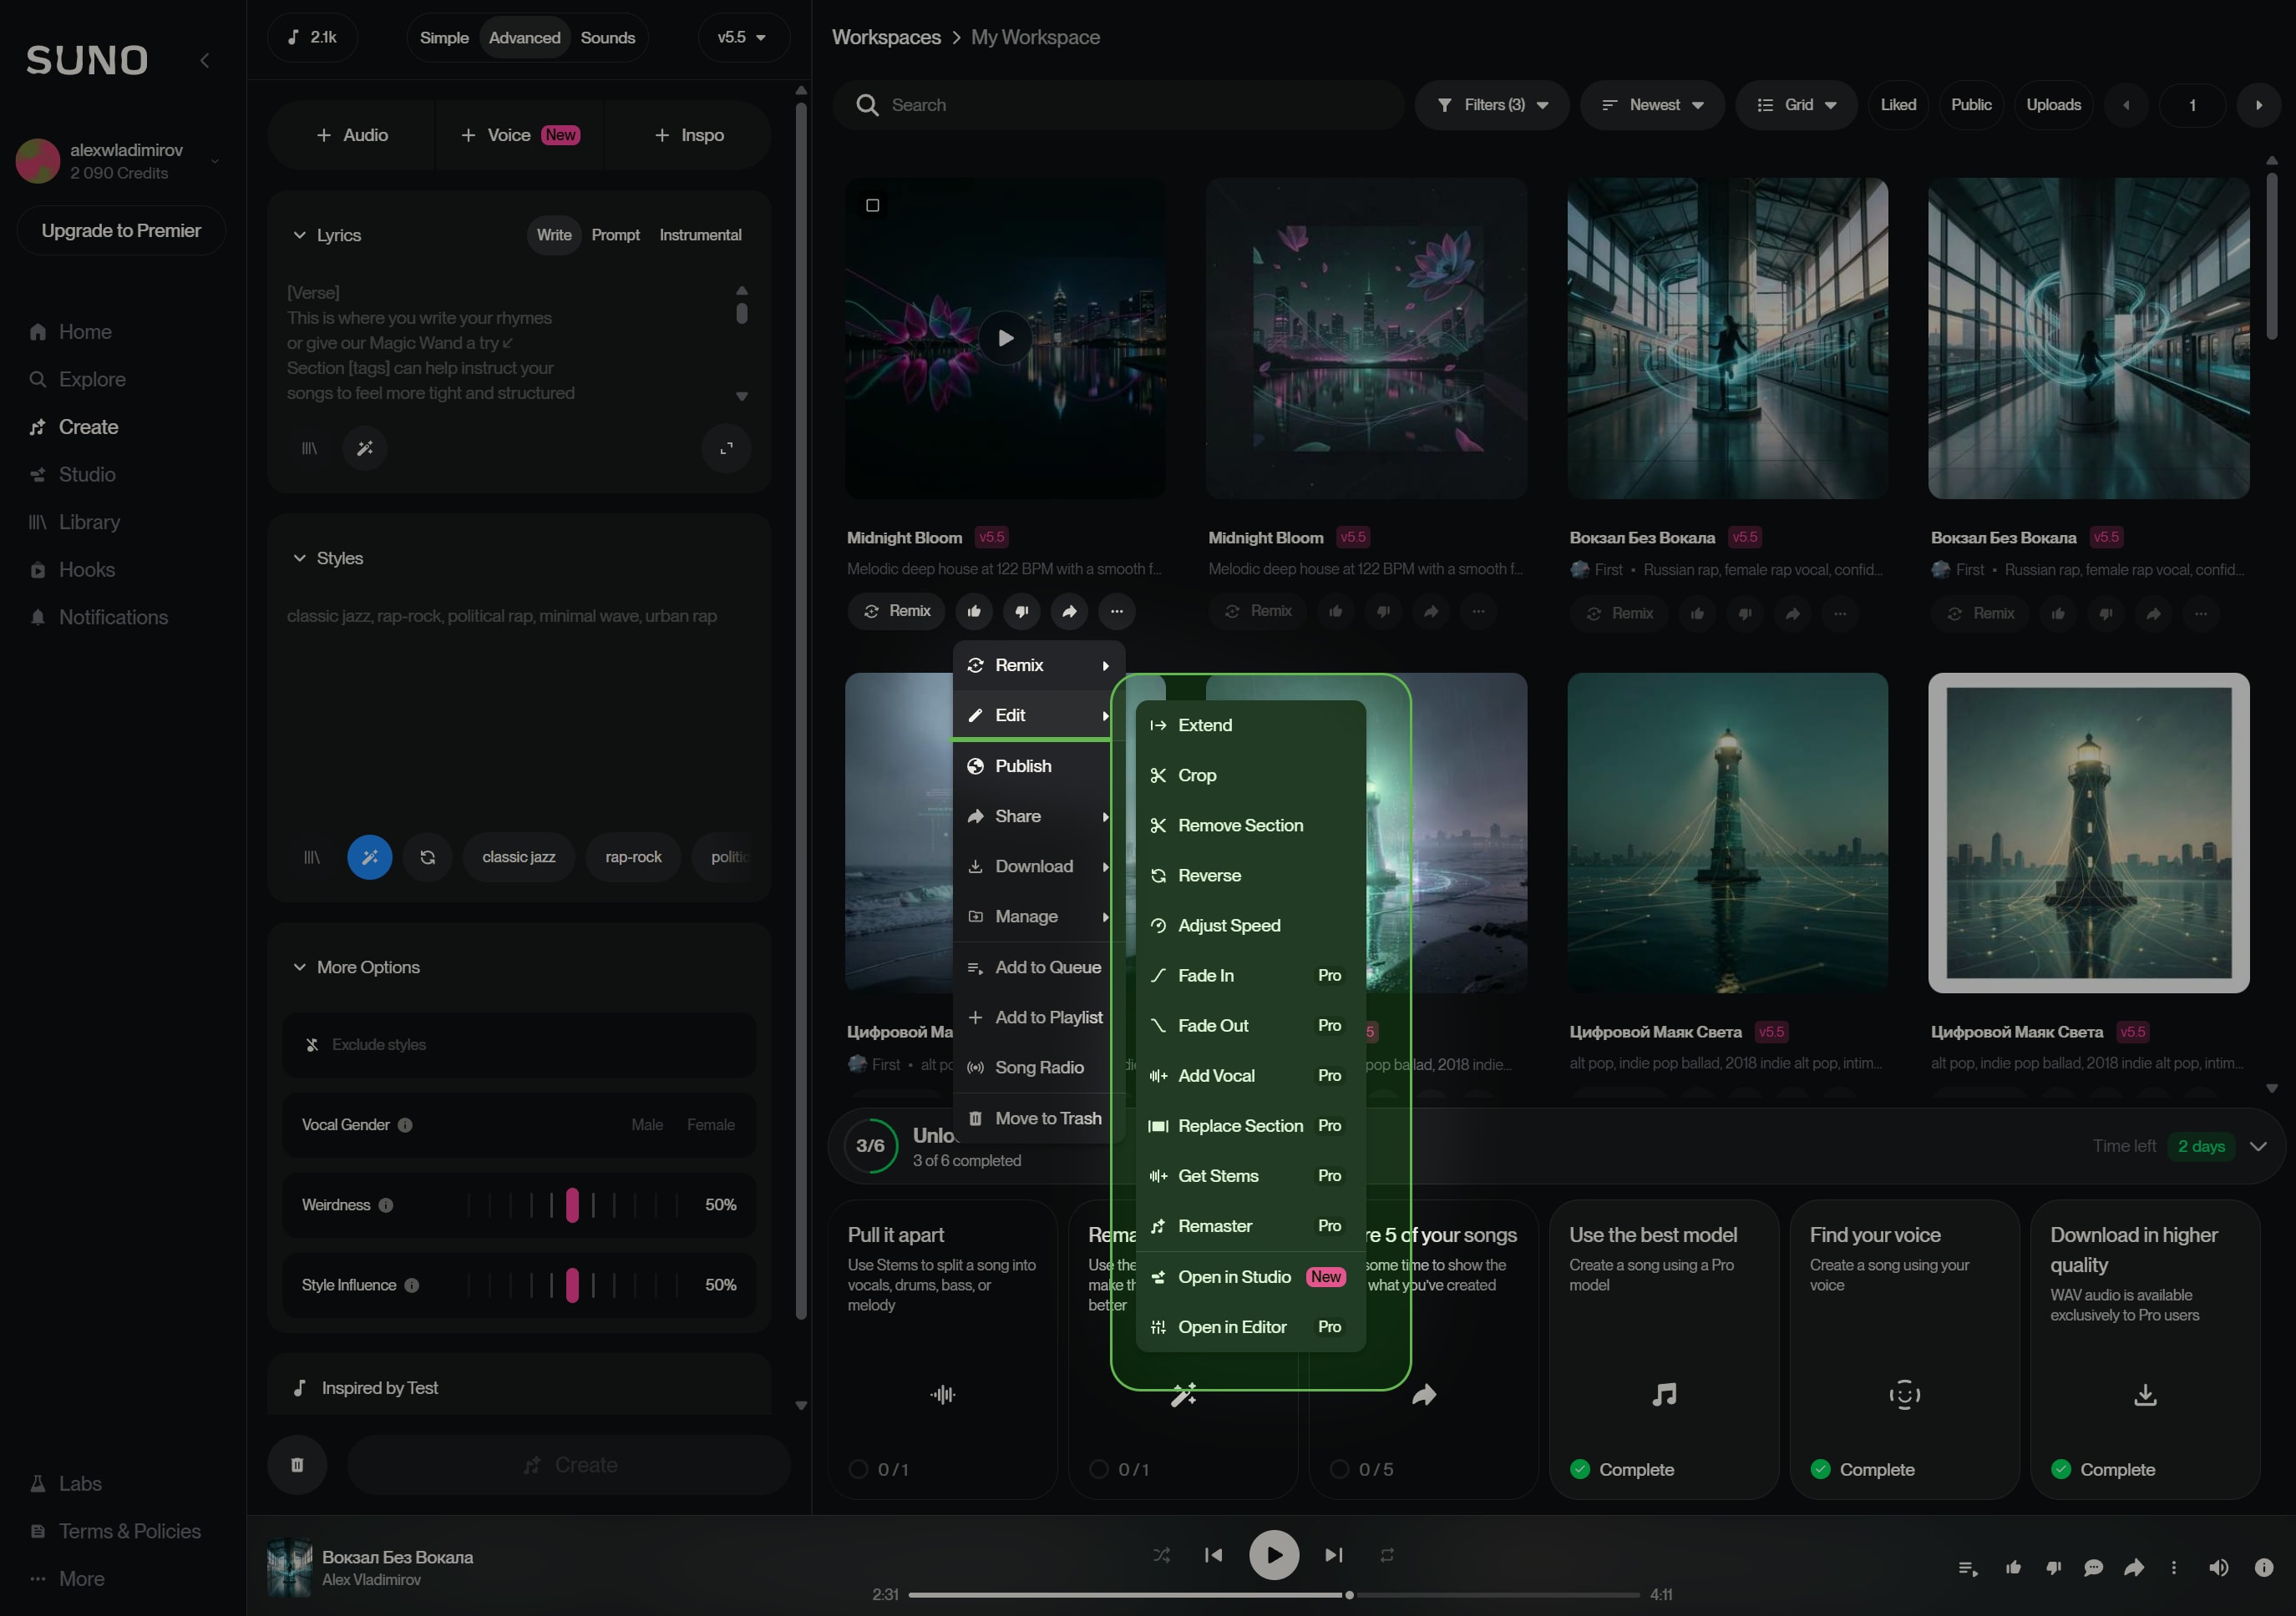Adjust the Style Influence slider

click(573, 1285)
